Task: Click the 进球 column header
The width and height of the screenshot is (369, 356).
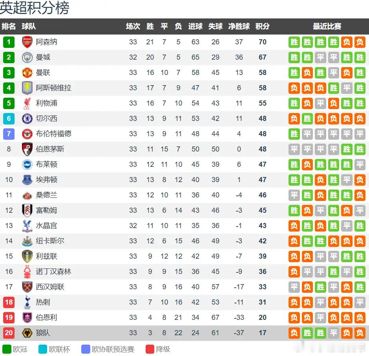Action: pyautogui.click(x=195, y=26)
